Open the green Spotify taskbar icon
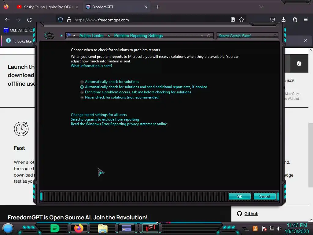 pyautogui.click(x=55, y=228)
